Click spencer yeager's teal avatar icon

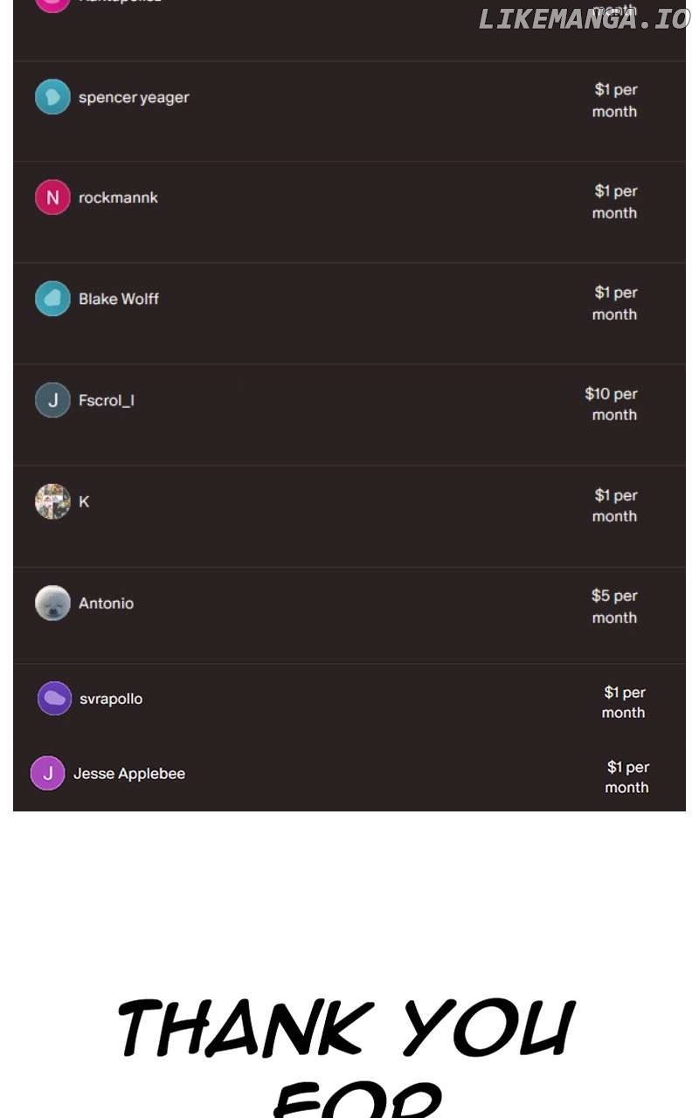click(x=52, y=97)
